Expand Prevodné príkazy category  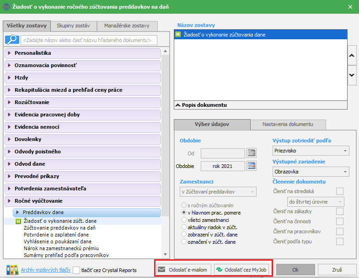(82, 177)
